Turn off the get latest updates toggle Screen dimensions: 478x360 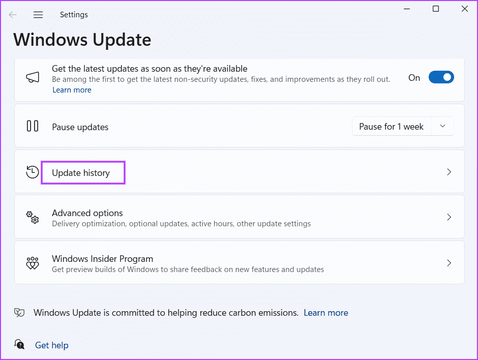[441, 77]
